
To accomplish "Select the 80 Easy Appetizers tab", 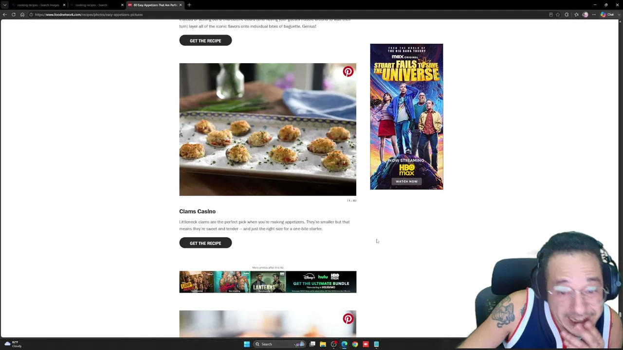I will tap(155, 5).
